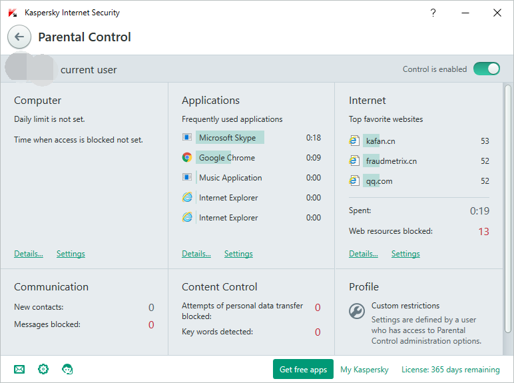Image resolution: width=514 pixels, height=383 pixels.
Task: Click the Music Application icon
Action: pyautogui.click(x=187, y=177)
